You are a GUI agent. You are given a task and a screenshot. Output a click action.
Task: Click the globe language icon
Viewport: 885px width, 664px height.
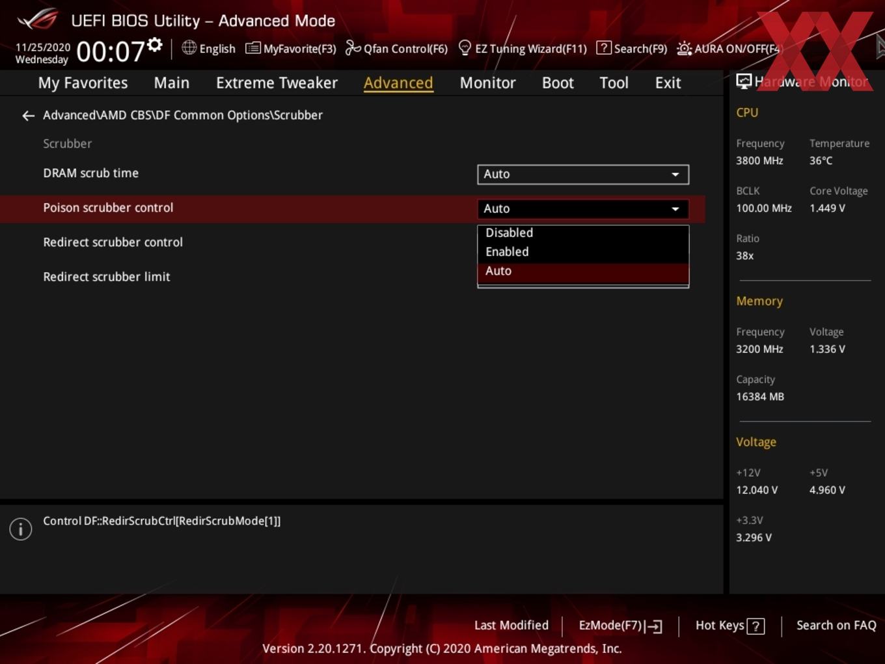coord(189,48)
